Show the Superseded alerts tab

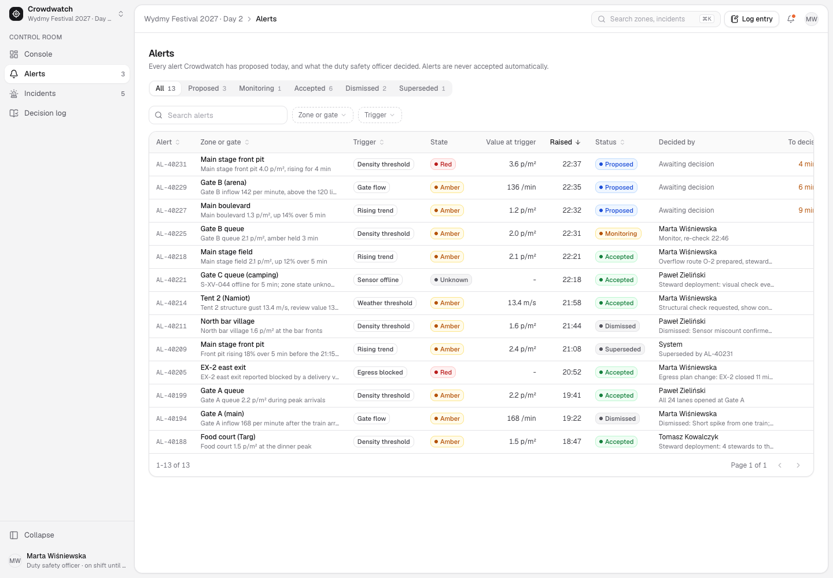click(422, 88)
